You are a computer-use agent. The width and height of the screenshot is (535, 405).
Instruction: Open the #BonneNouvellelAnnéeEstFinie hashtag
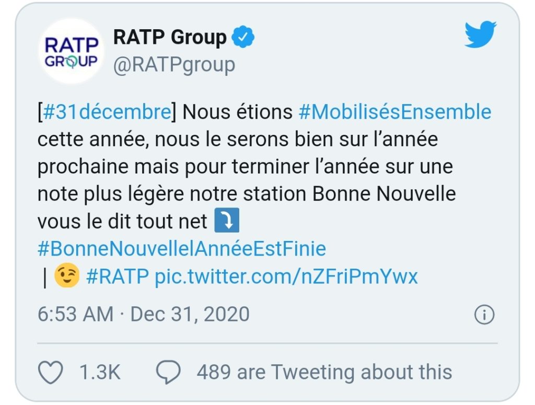click(182, 249)
